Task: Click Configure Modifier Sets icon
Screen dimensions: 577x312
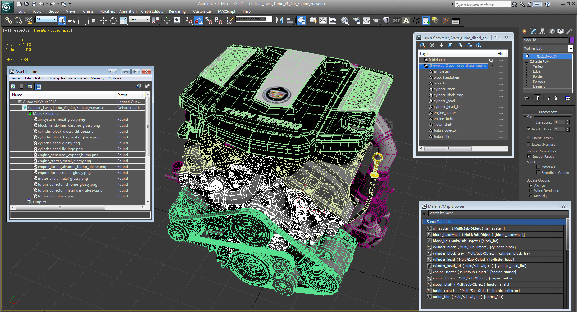Action: point(567,98)
